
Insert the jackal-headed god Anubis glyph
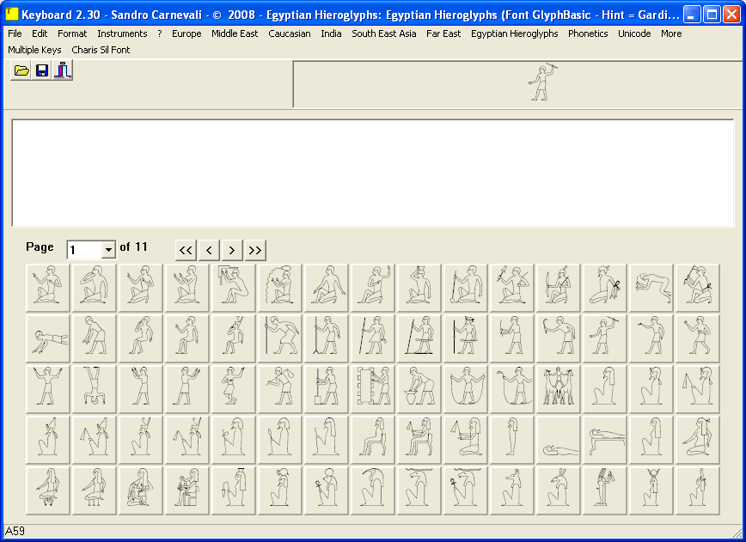click(x=512, y=490)
